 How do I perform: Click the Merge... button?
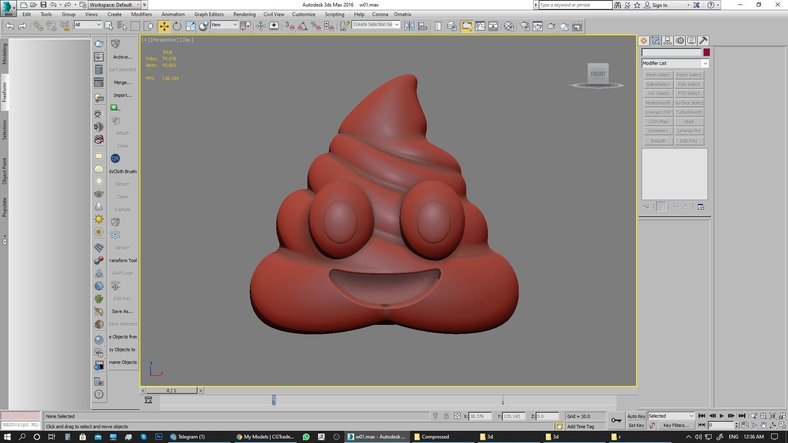point(122,82)
